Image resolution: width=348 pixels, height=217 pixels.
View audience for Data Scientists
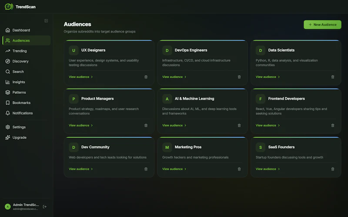click(268, 77)
